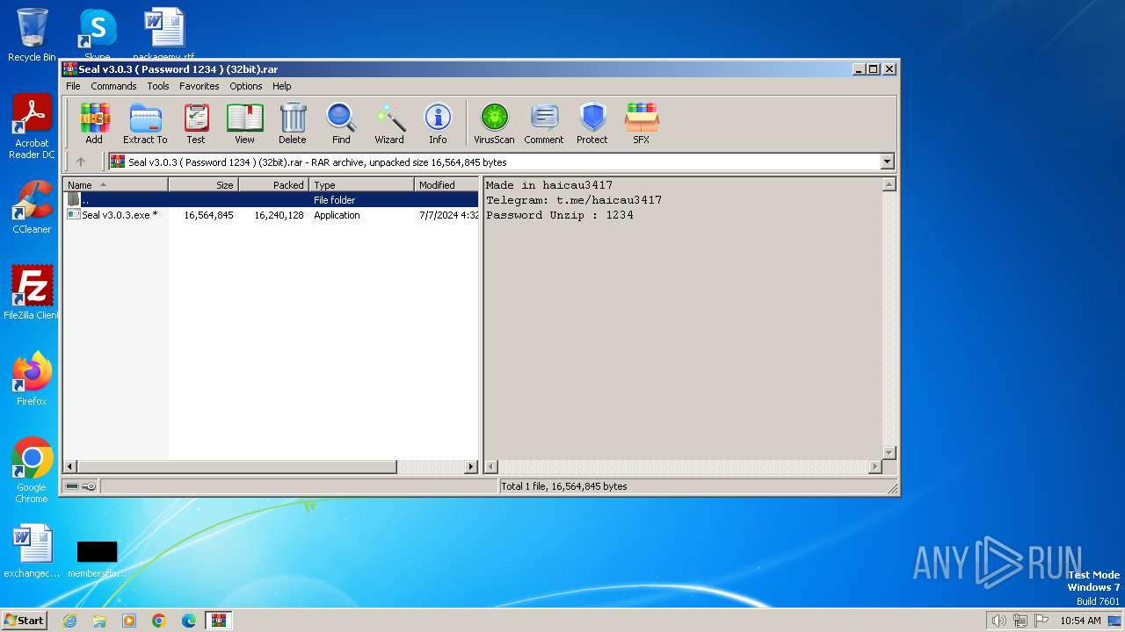Open Internet Explorer in taskbar

(x=69, y=621)
